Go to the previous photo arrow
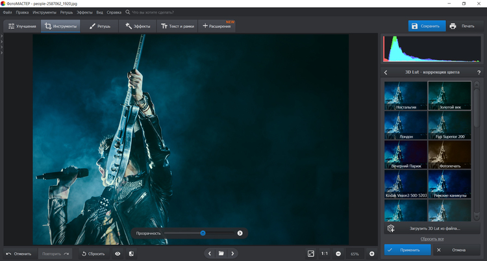 coord(208,253)
